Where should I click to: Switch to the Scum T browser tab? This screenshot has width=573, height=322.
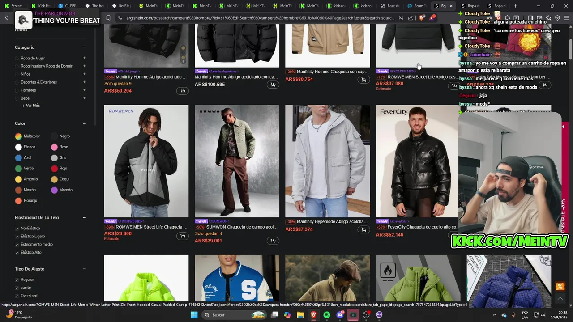(416, 6)
